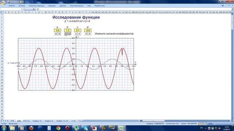The height and width of the screenshot is (131, 234).
Task: Click the vertical scrollbar thumb
Action: pos(233,22)
